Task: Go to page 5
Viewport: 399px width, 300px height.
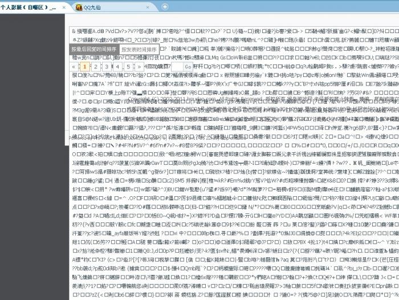Action: (x=128, y=67)
